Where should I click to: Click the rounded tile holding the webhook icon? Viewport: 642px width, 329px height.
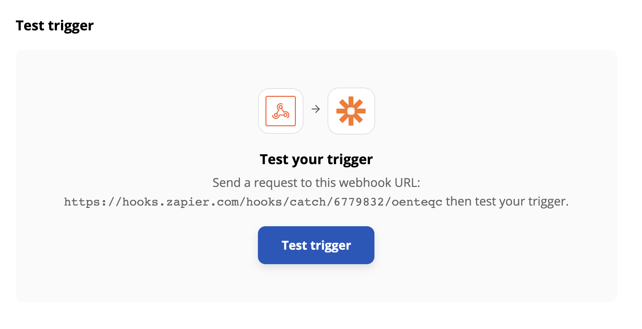coord(281,111)
